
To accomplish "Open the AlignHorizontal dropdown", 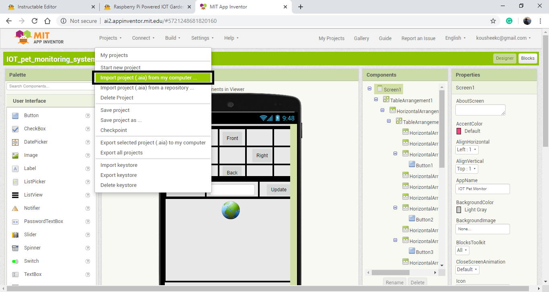I will pos(467,150).
